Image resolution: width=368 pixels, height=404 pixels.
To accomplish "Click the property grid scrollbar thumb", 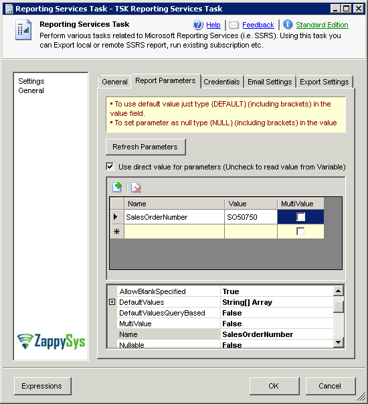I will coord(338,306).
